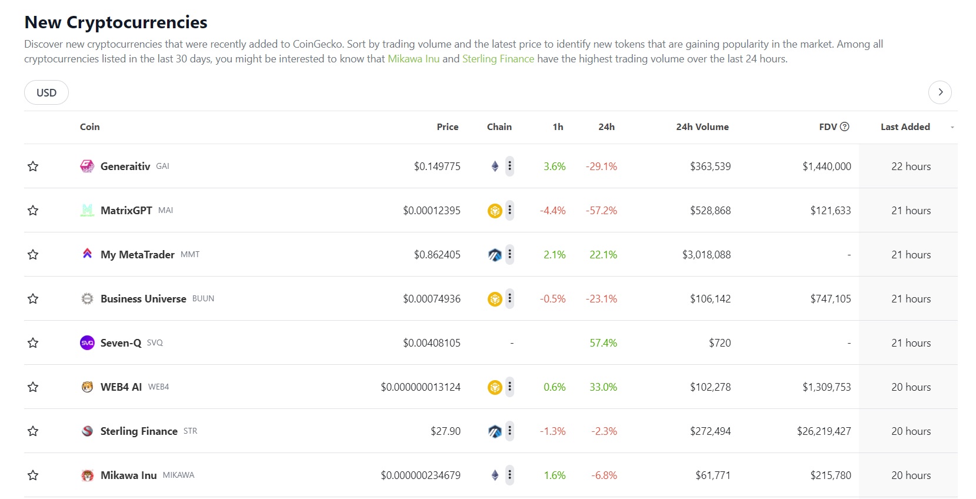Toggle the My MetaTrader favorite star
The height and width of the screenshot is (499, 976).
33,255
